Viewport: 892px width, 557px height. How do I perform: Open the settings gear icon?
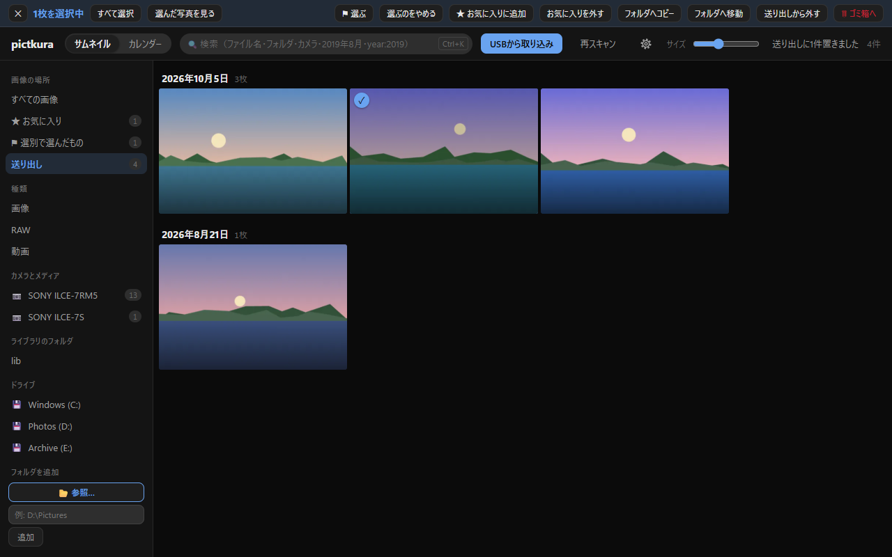pyautogui.click(x=646, y=44)
